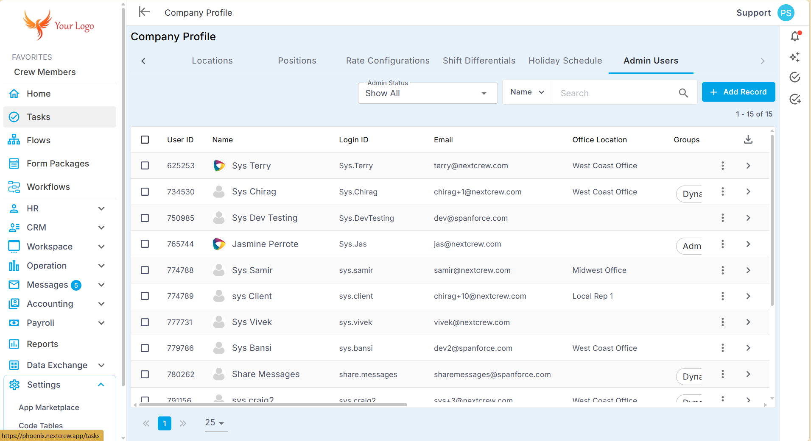Open the Admin Status dropdown
The image size is (811, 441).
[x=428, y=93]
